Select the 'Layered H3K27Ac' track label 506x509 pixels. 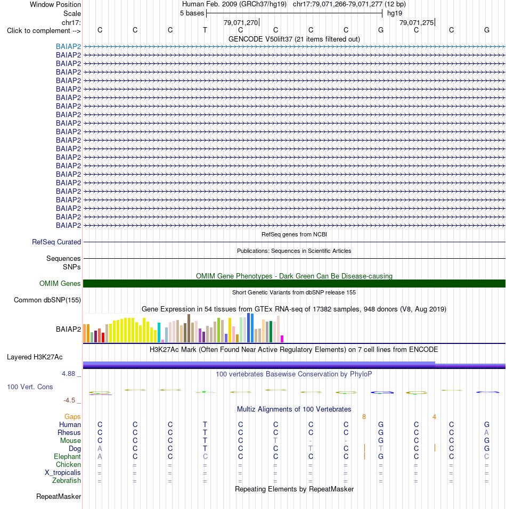(35, 357)
